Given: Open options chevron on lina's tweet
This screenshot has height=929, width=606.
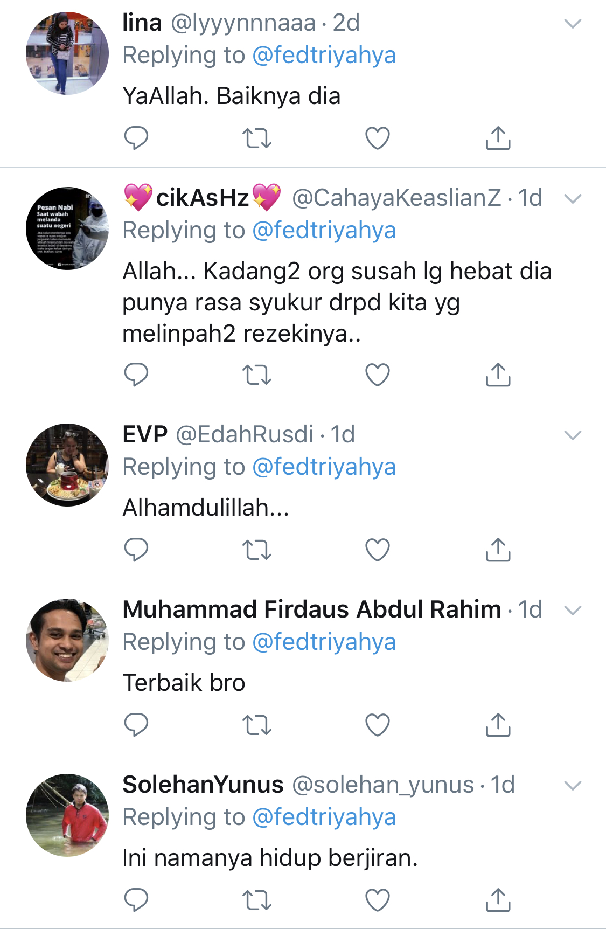Looking at the screenshot, I should (x=572, y=24).
